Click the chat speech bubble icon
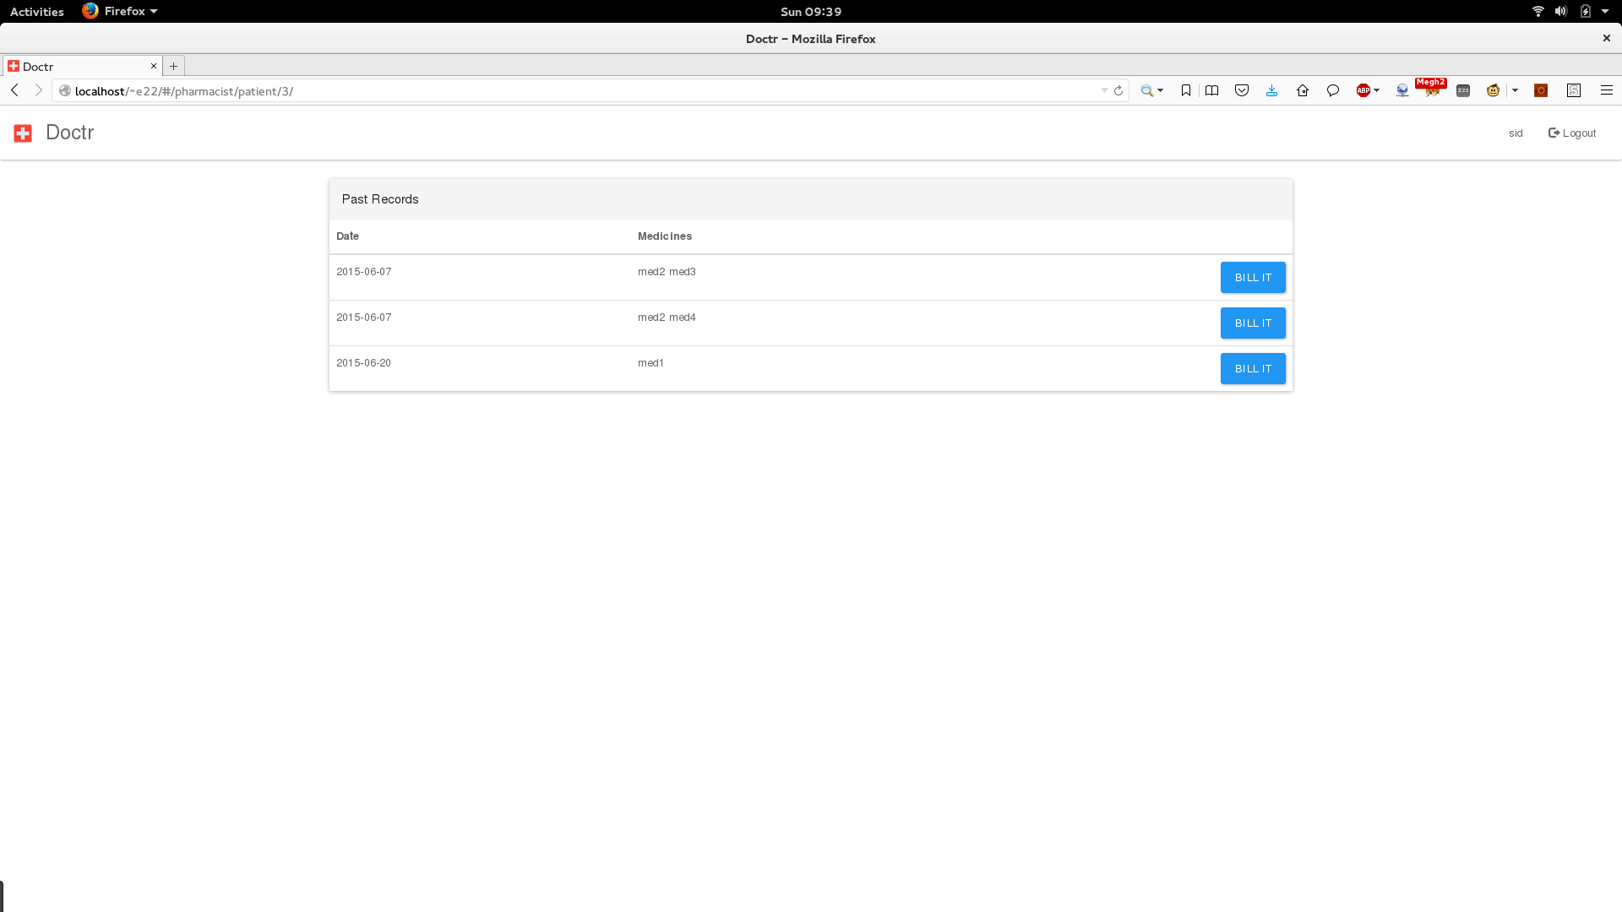Viewport: 1622px width, 912px height. point(1333,90)
